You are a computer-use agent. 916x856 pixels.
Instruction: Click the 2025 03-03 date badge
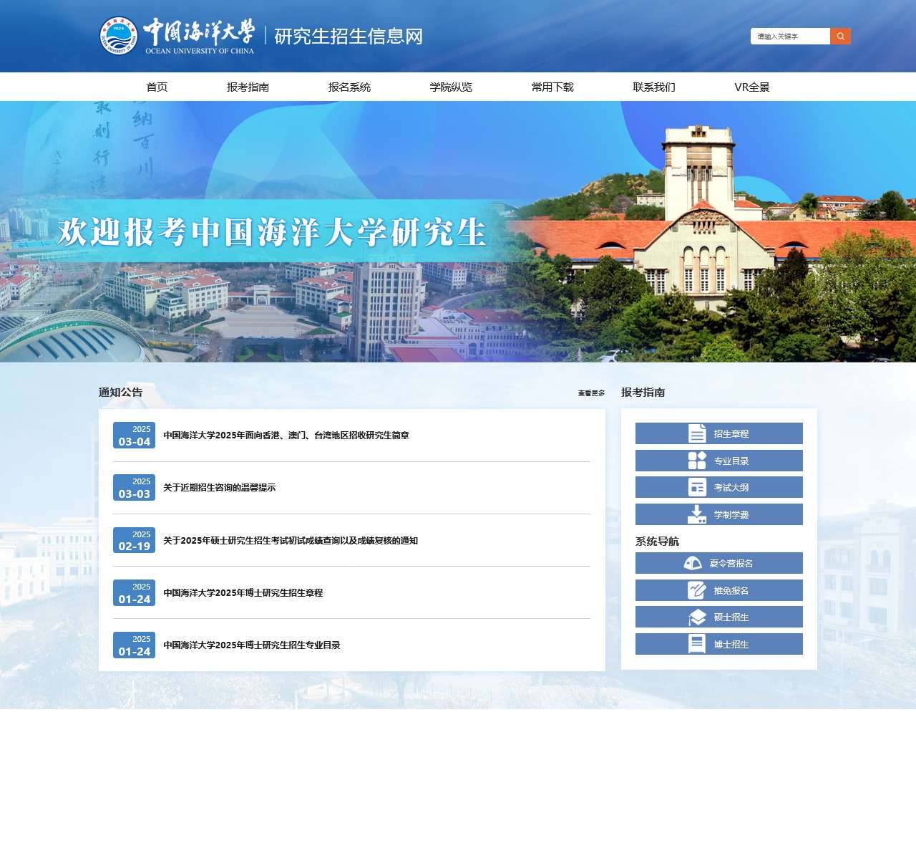pos(134,488)
